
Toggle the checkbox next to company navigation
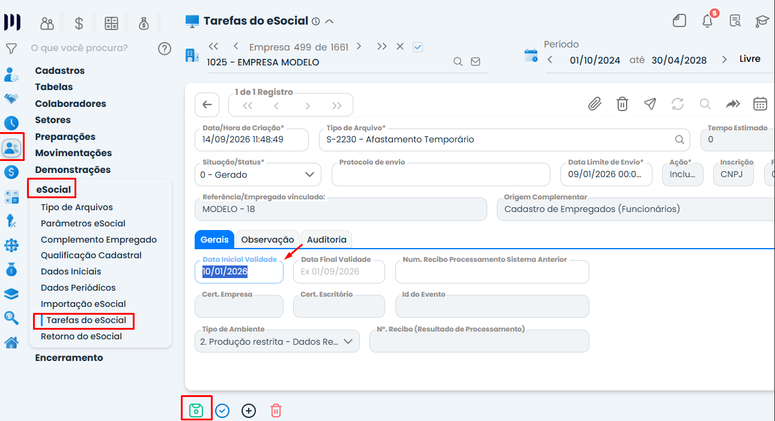tap(418, 47)
